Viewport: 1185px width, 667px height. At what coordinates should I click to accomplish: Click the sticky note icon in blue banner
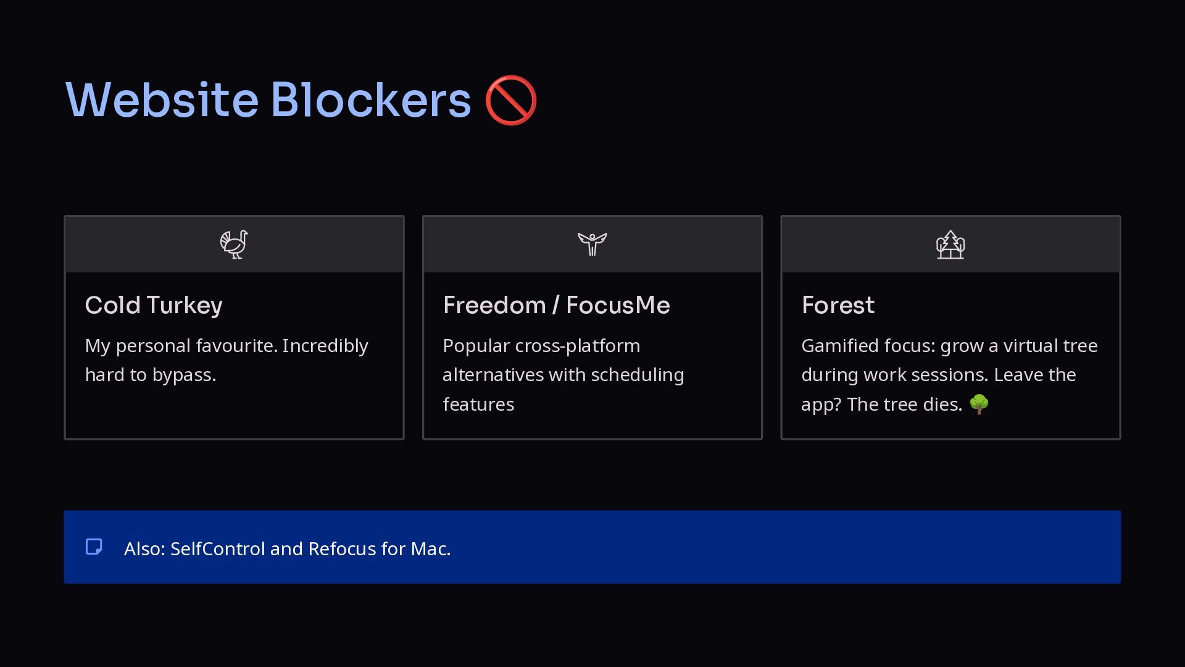[x=94, y=547]
